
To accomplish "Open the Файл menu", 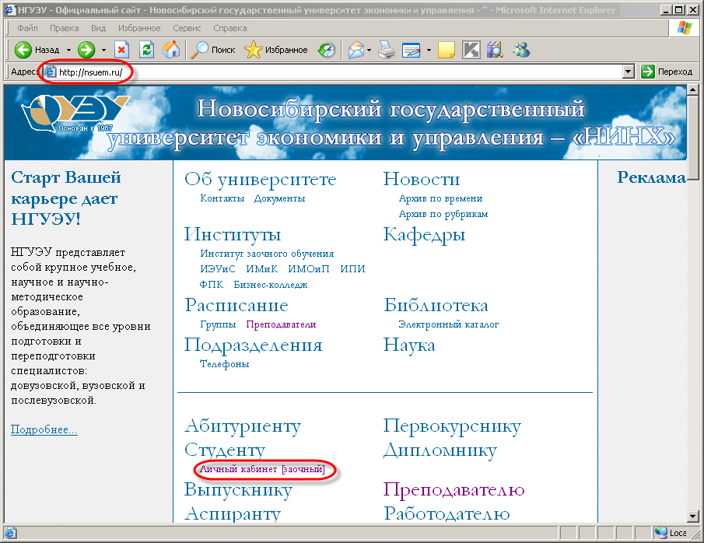I will [27, 28].
